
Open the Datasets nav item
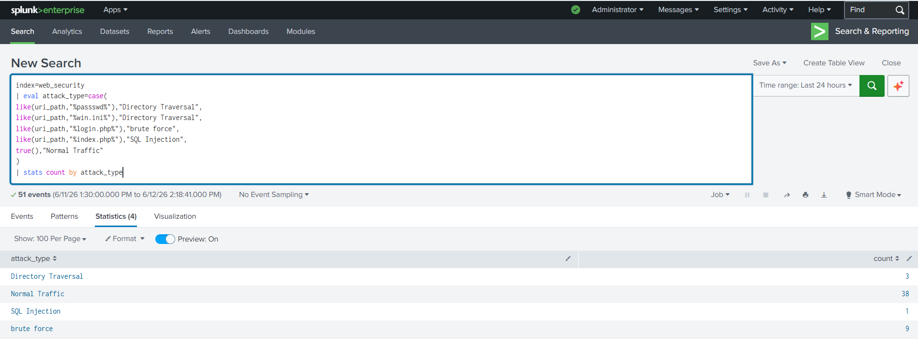coord(115,31)
